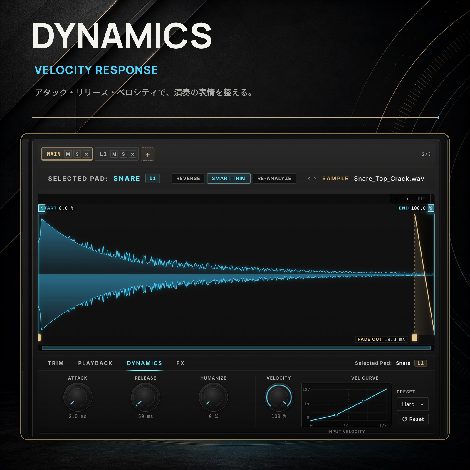The image size is (470, 470).
Task: Open the PLAYBACK tab
Action: click(x=95, y=363)
